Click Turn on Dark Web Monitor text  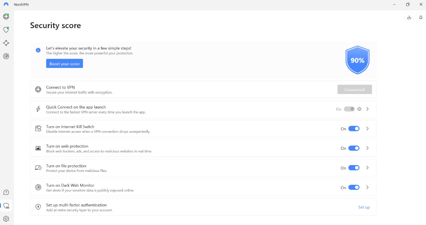[70, 185]
